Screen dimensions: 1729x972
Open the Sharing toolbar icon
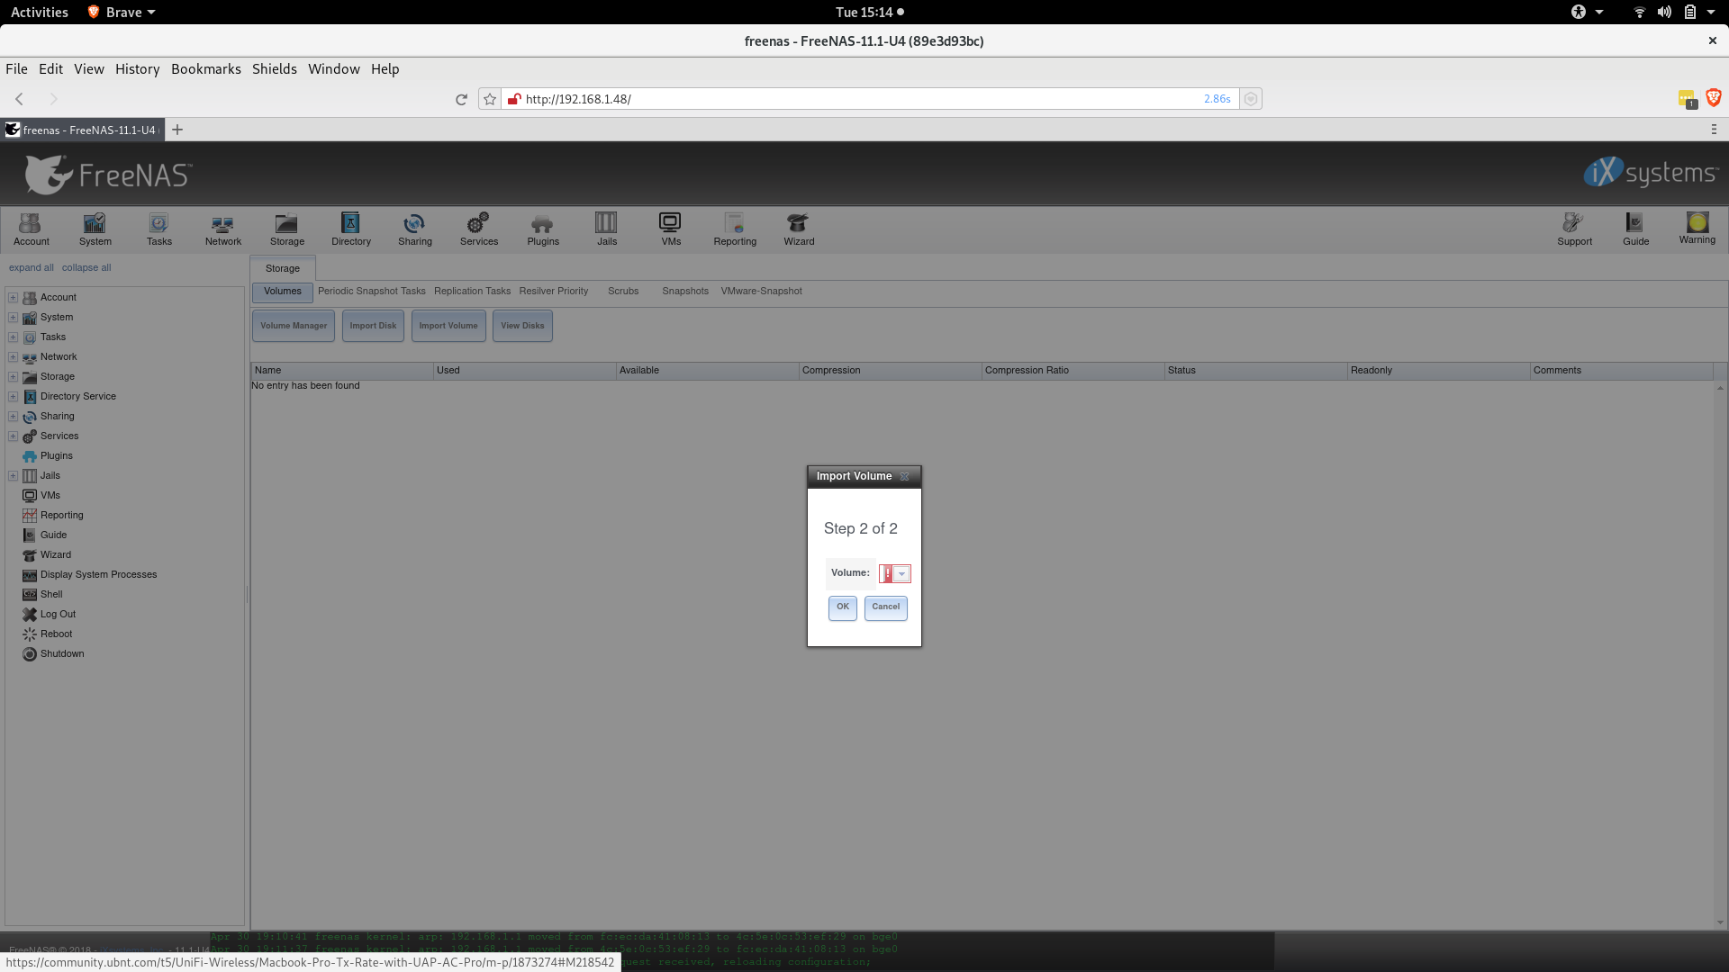415,229
